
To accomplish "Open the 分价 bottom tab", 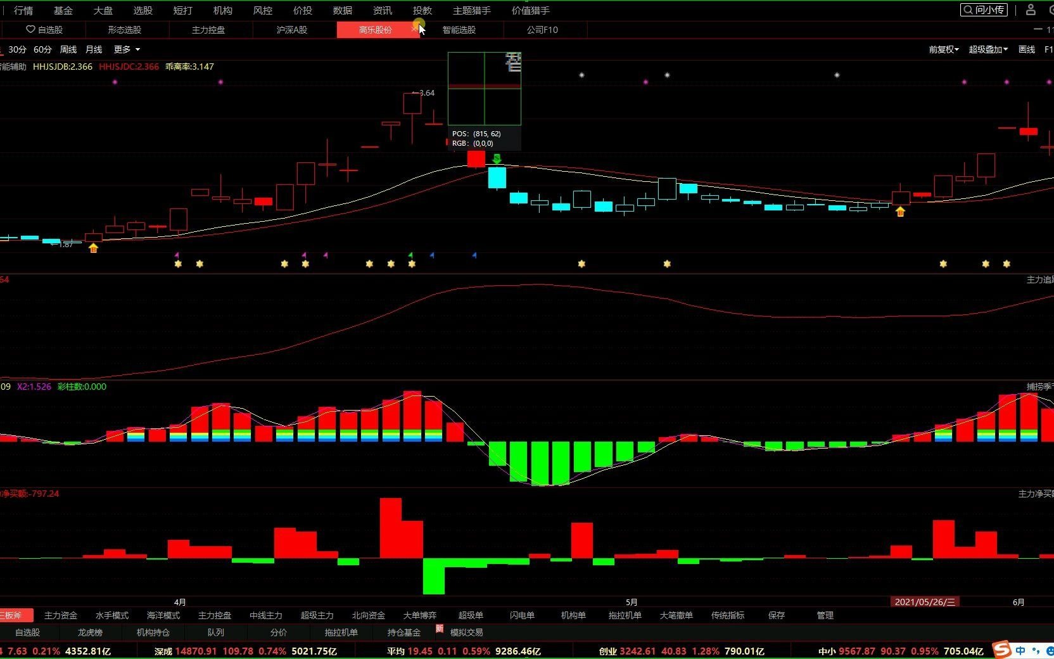I will pos(279,632).
